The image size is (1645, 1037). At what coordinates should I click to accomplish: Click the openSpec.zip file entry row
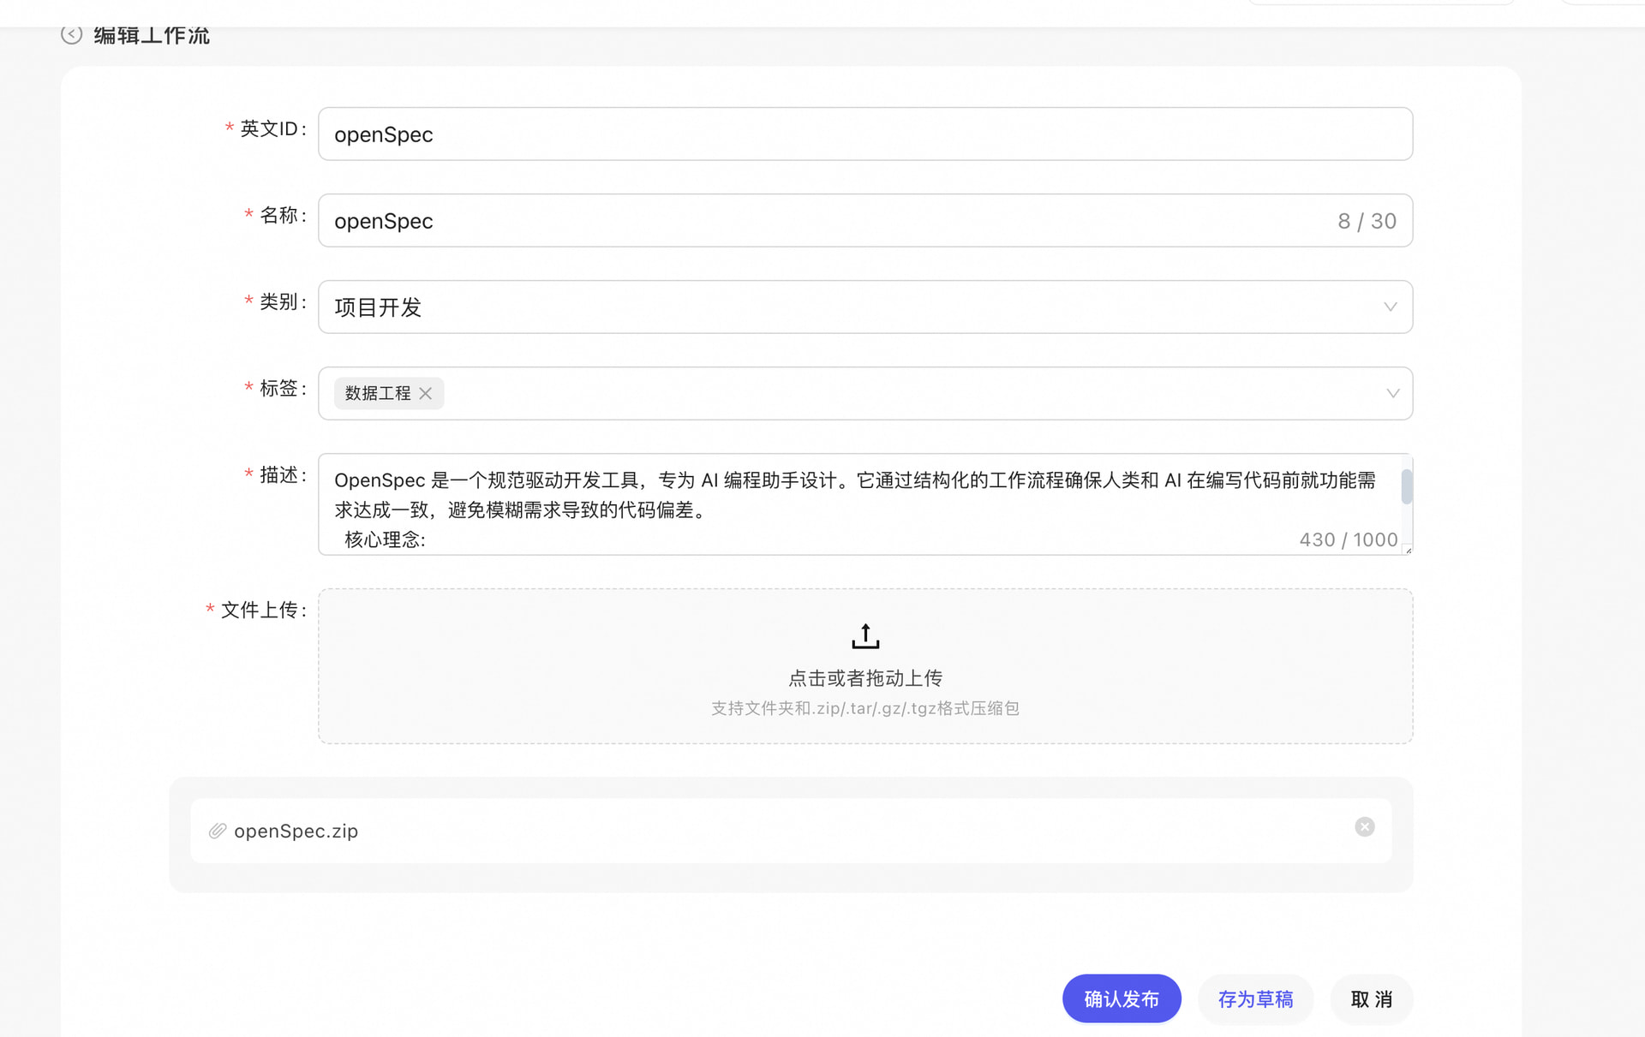(x=771, y=830)
